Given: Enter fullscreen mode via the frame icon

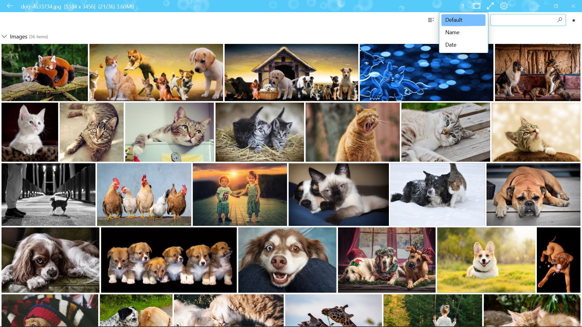Looking at the screenshot, I should pyautogui.click(x=477, y=6).
